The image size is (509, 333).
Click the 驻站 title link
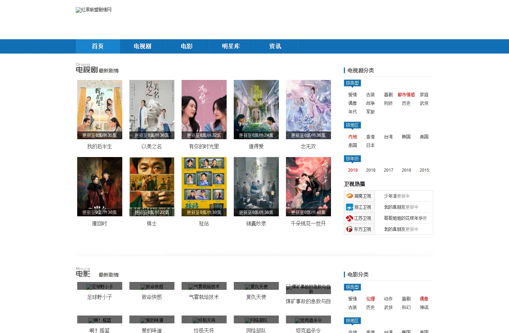click(204, 223)
